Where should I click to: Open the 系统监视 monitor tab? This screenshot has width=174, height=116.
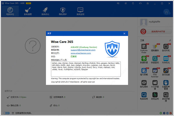[x=80, y=11]
